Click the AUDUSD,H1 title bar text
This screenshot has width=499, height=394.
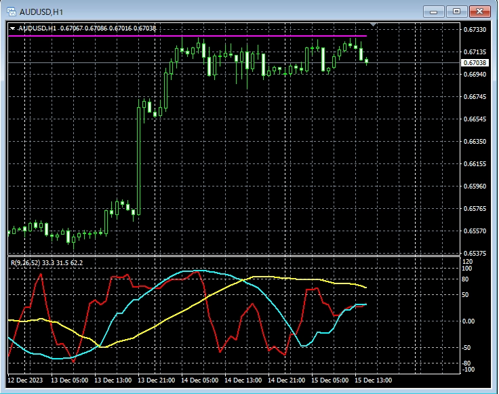41,11
